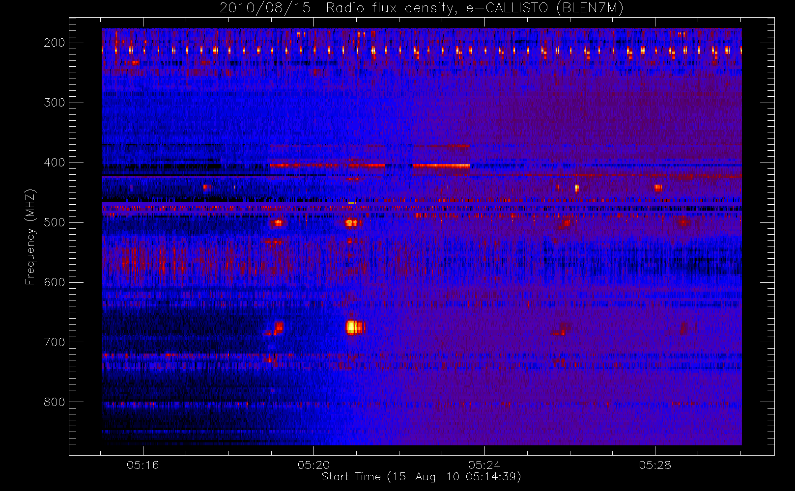
Task: Click the '400' frequency axis label
Action: tap(54, 163)
